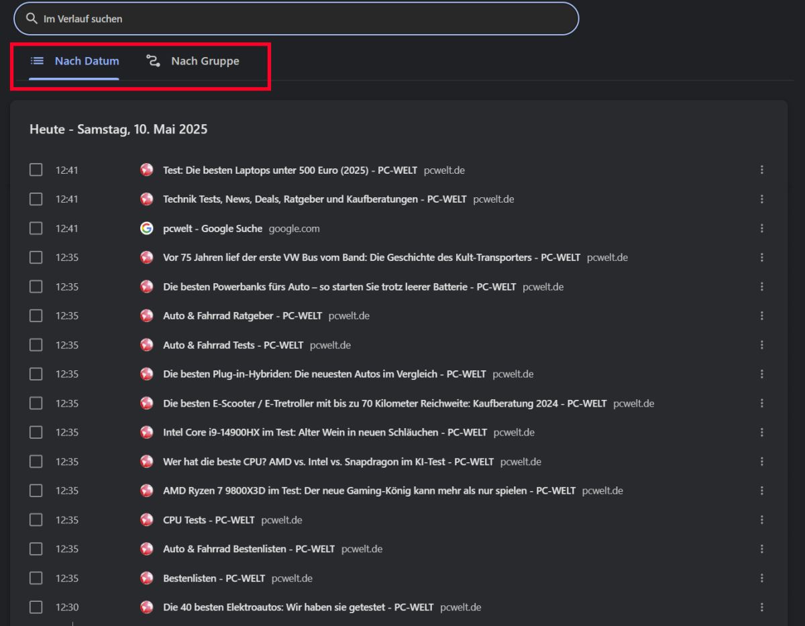Viewport: 805px width, 626px height.
Task: Open Die besten Powerbanks fürs Auto link
Action: [339, 286]
